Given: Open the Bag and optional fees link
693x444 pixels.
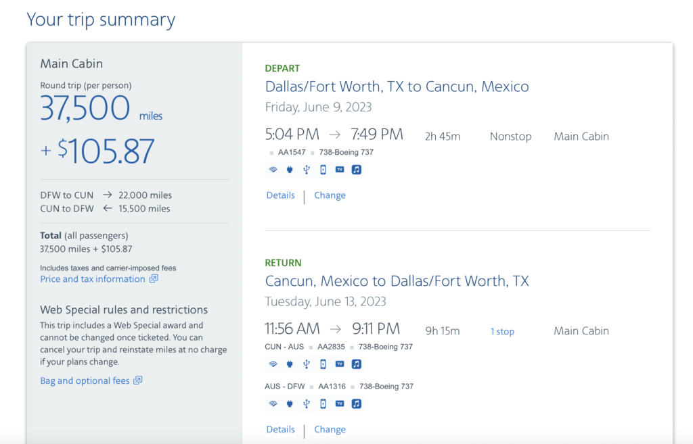Looking at the screenshot, I should coord(85,381).
